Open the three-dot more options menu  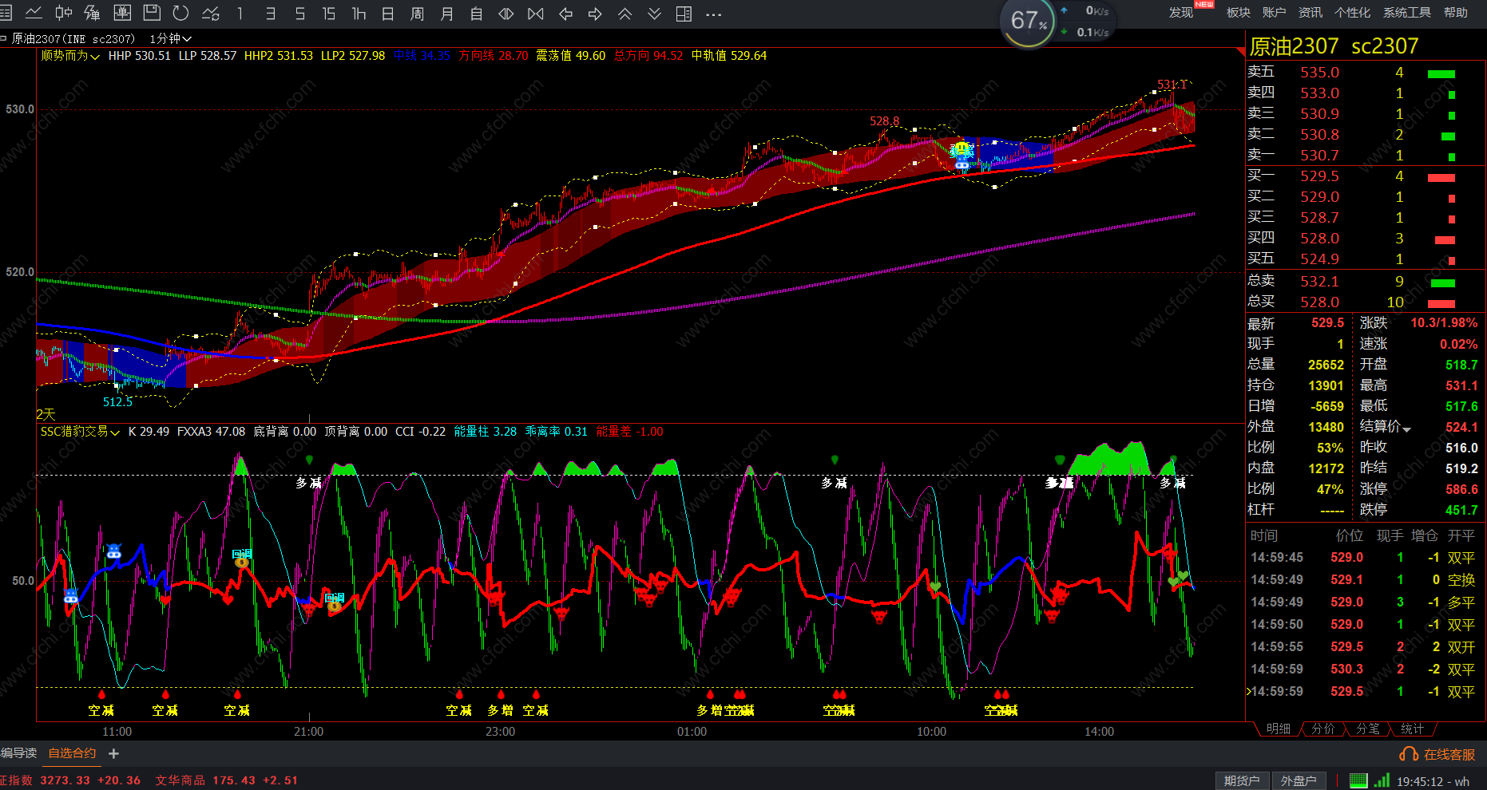click(714, 14)
